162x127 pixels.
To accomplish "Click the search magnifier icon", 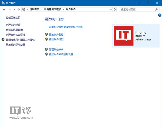I will point(156,9).
